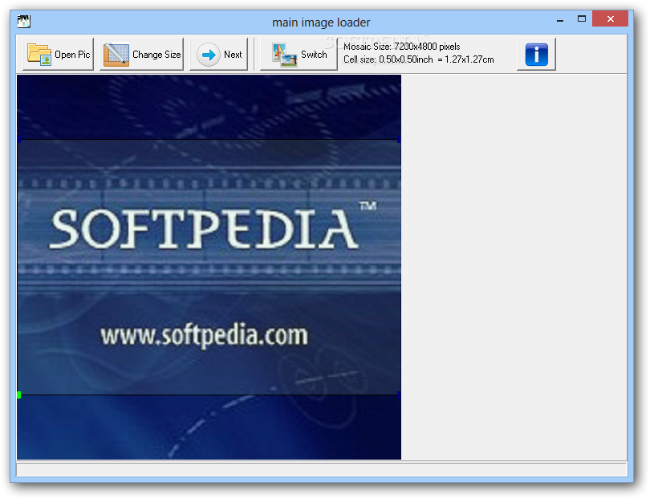Screen dimensions: 650x499
Task: Click the Mosaic Size text
Action: coord(402,47)
